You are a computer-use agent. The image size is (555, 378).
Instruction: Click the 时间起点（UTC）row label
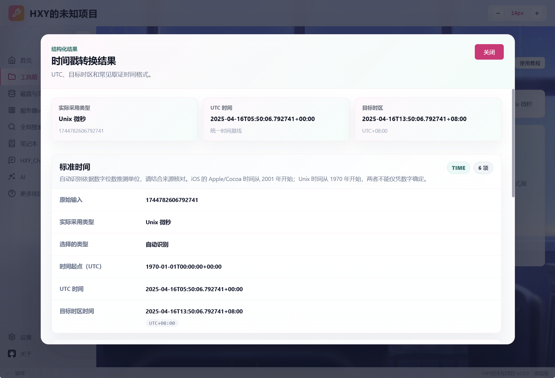point(80,266)
